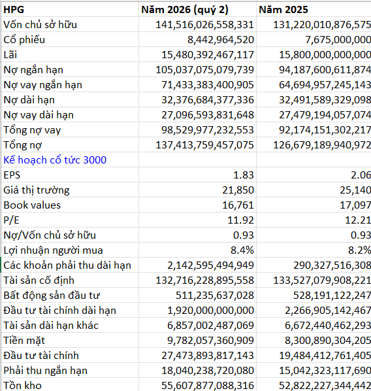Select Lợi nhuận người mua 8.4% cell

pos(198,250)
